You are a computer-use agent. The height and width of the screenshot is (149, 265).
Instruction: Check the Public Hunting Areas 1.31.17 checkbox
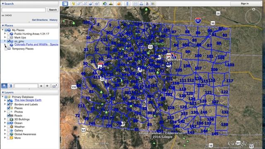tap(8, 34)
